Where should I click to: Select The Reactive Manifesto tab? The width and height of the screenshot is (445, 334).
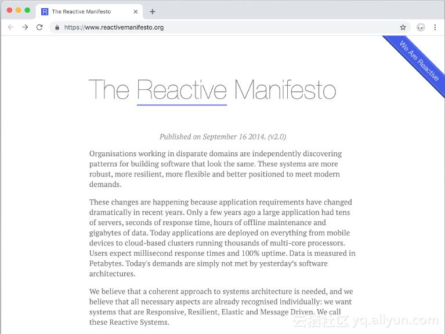89,12
